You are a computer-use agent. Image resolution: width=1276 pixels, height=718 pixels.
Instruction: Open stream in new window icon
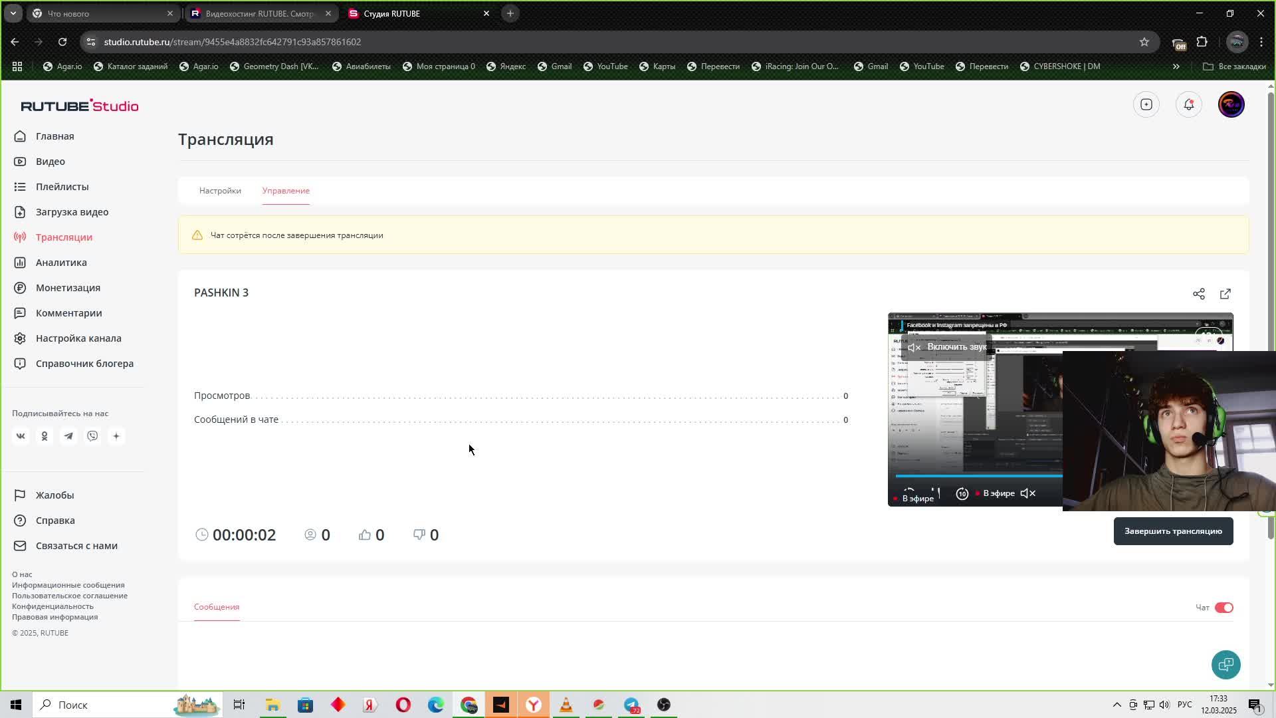[x=1225, y=294]
